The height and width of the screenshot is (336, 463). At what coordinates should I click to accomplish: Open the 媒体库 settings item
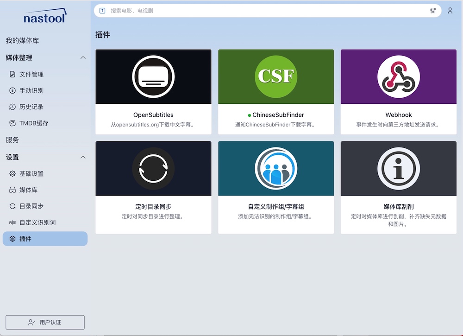28,190
